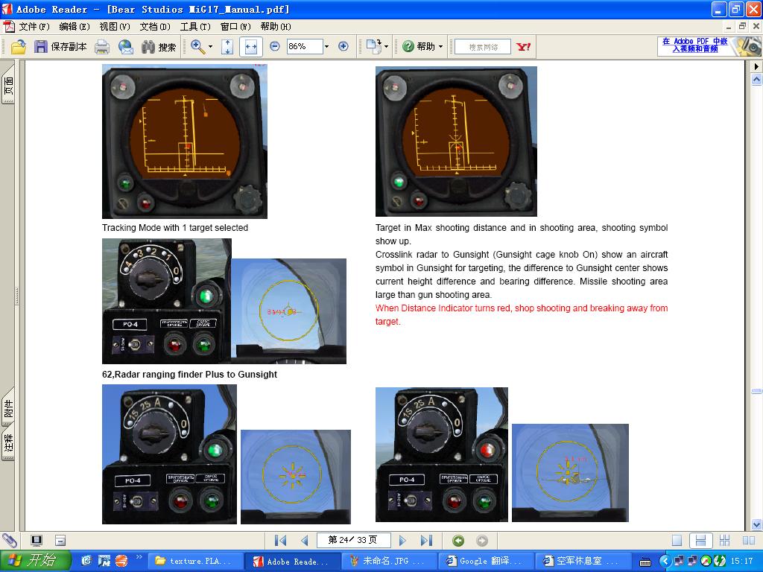Click the zoom in plus button
763x572 pixels.
[343, 46]
